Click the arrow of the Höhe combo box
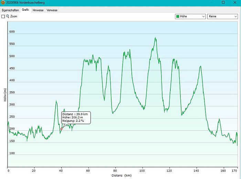Screen dimensions: 241x179 click(203, 16)
